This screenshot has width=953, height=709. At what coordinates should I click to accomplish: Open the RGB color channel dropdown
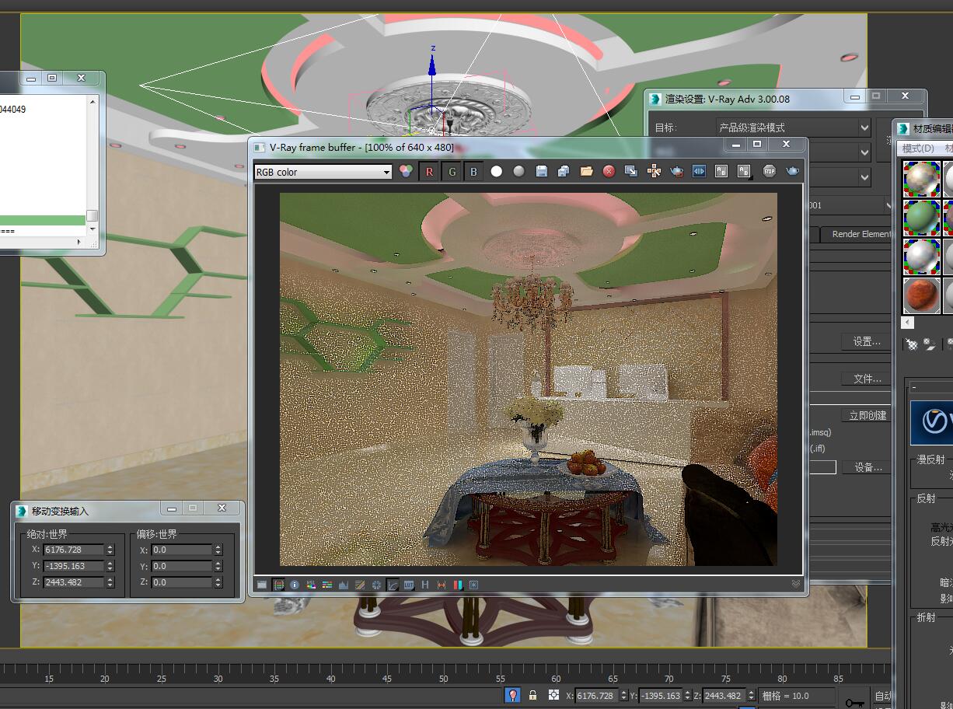pos(323,172)
